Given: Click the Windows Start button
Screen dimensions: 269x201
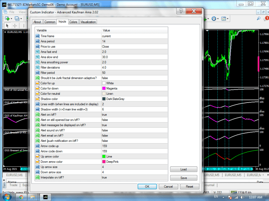Looking at the screenshot, I should pyautogui.click(x=7, y=197).
